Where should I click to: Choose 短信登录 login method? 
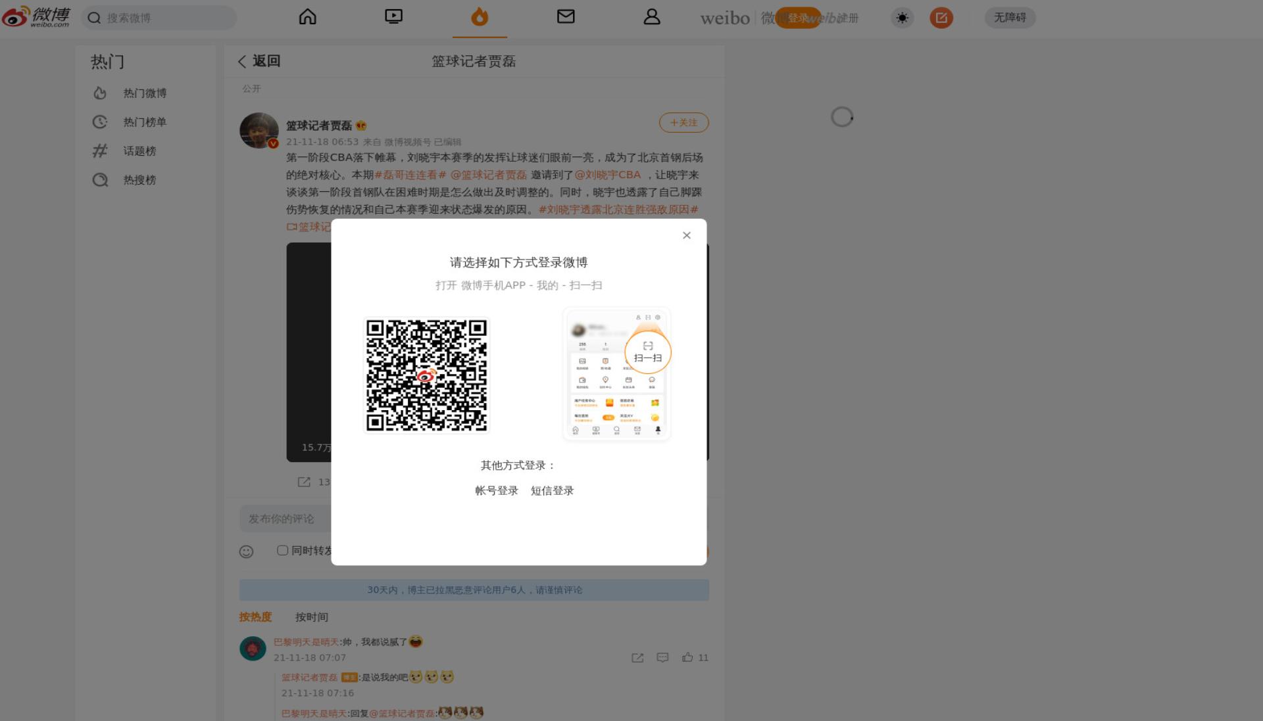[553, 491]
